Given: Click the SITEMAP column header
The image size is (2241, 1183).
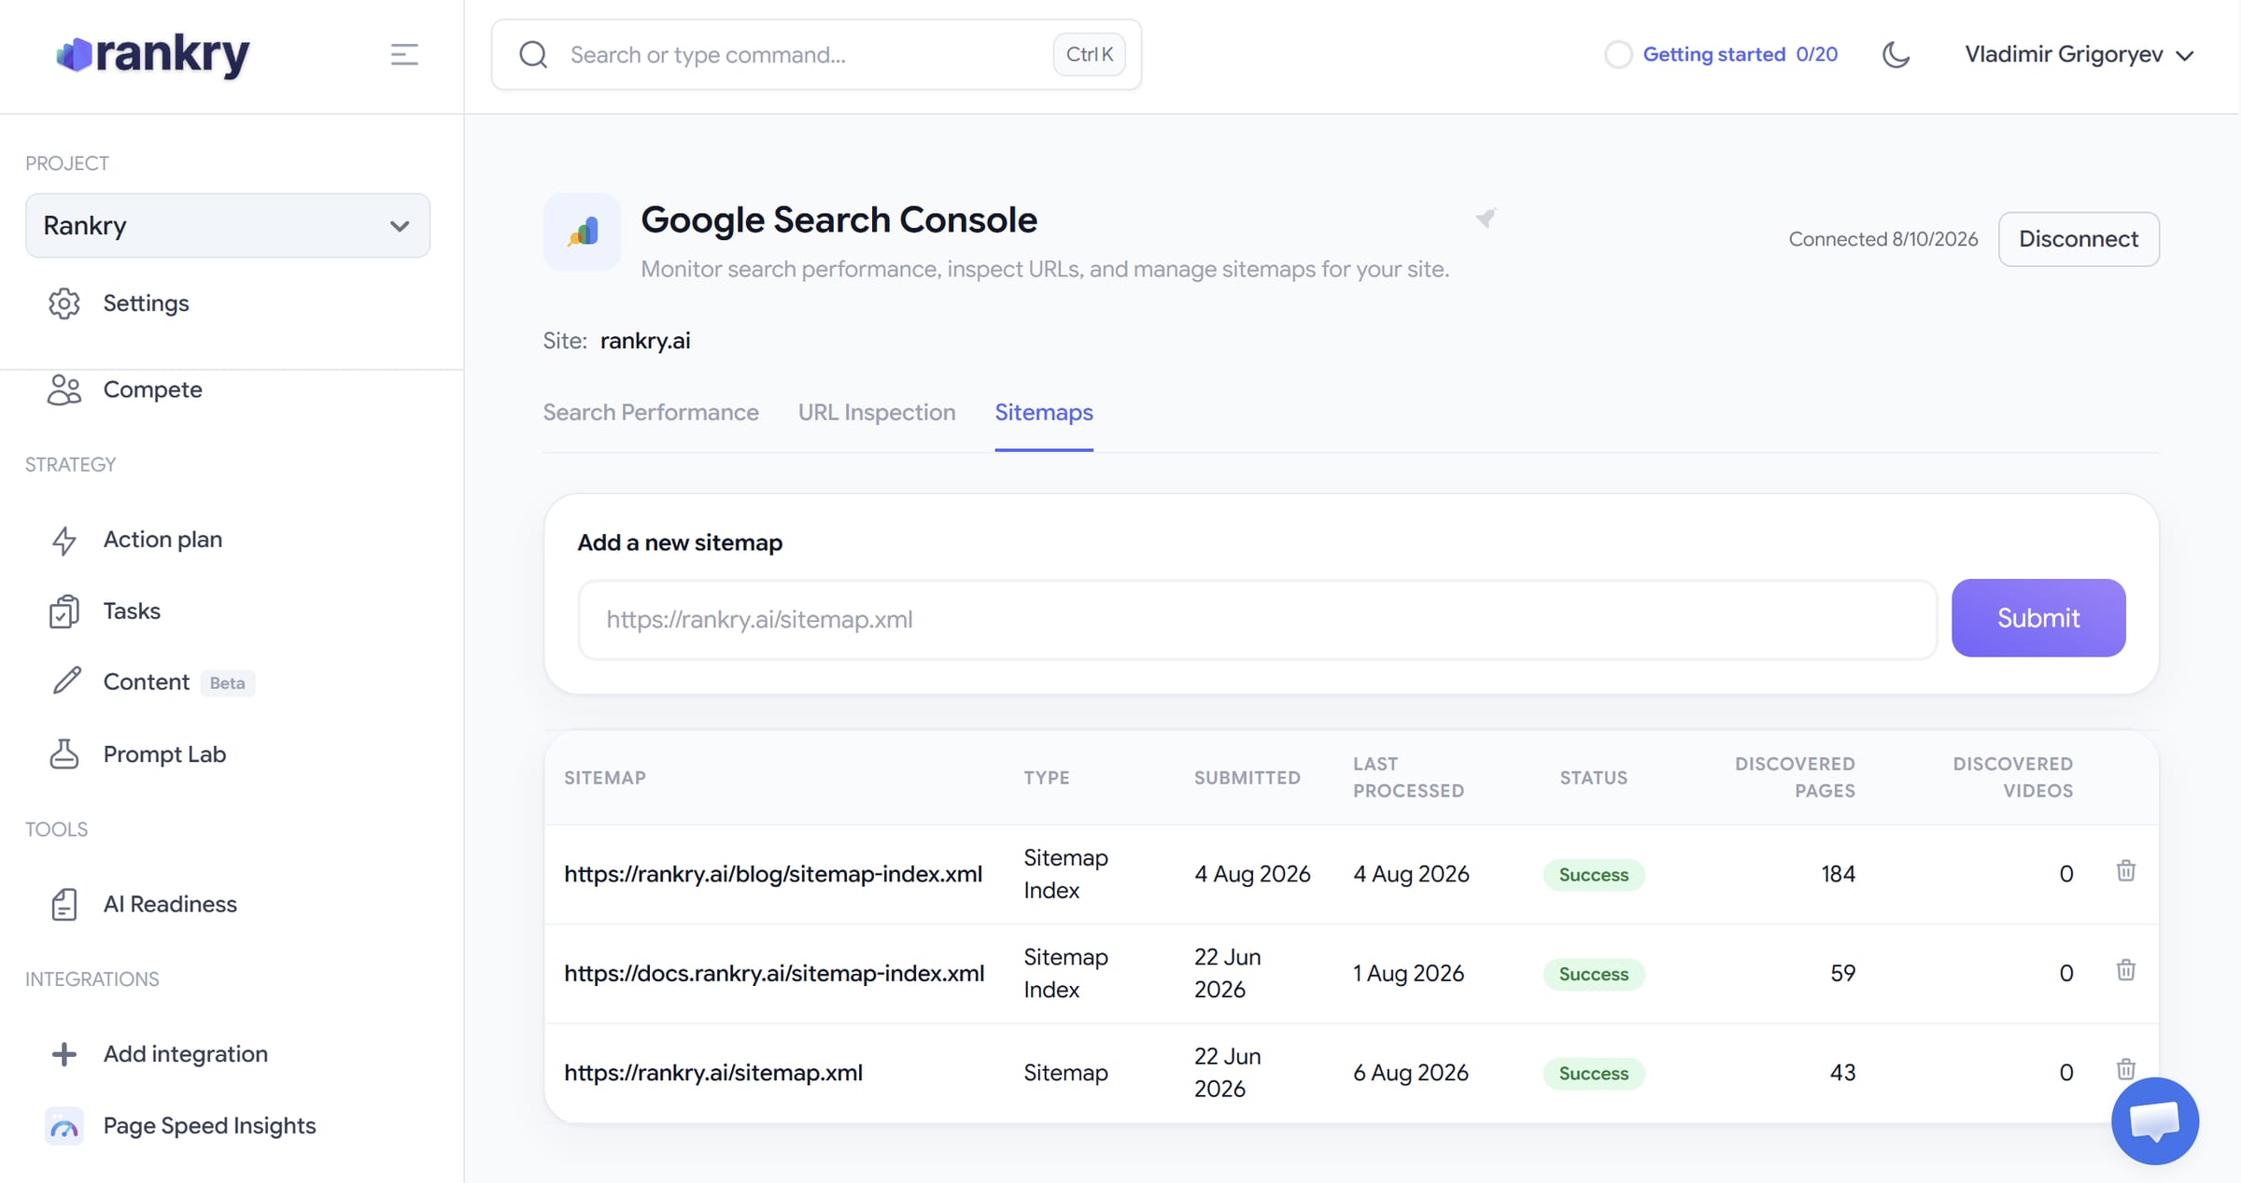Looking at the screenshot, I should coord(604,778).
